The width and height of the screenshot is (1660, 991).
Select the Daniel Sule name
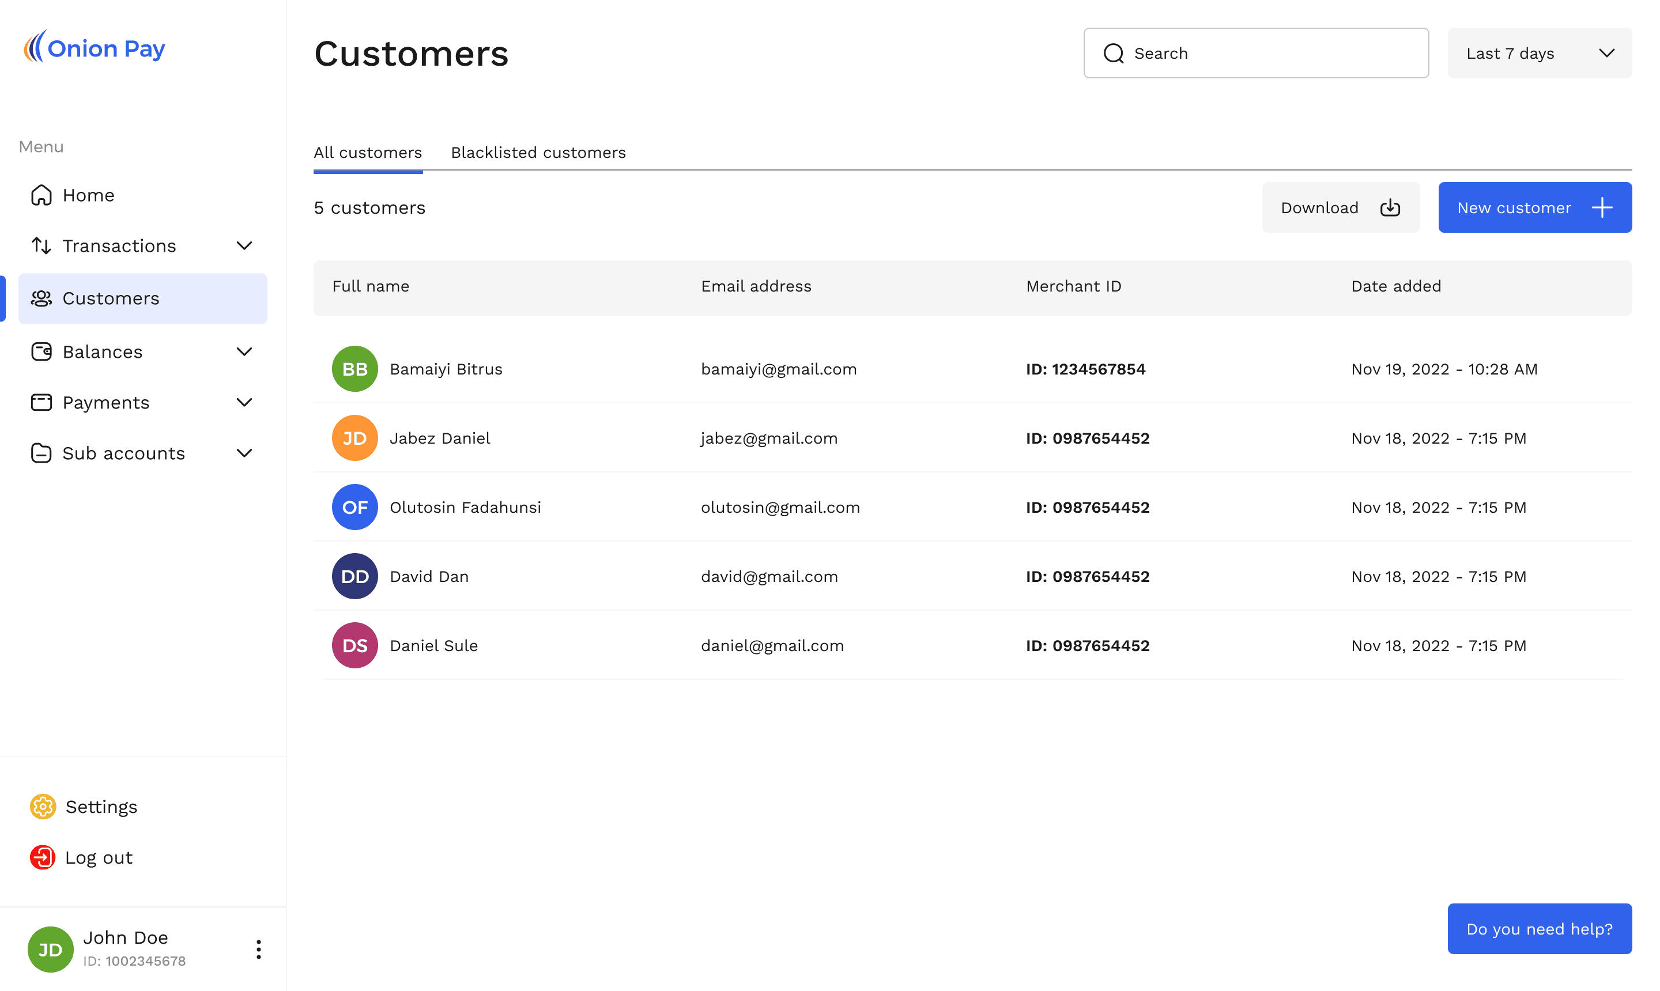[434, 646]
